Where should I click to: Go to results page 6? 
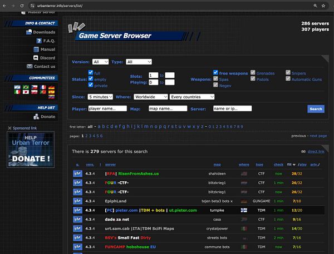(x=101, y=136)
